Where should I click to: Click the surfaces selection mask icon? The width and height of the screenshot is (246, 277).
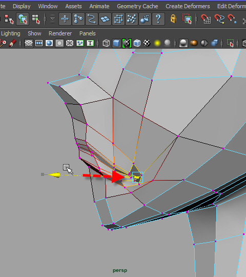click(x=105, y=19)
